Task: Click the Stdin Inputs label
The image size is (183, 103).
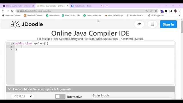Action: [x=101, y=95]
